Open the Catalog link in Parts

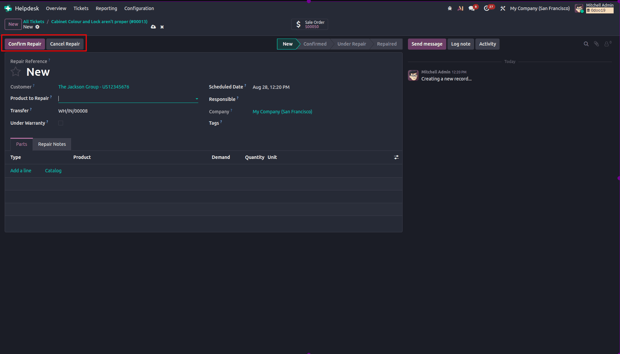pos(53,171)
